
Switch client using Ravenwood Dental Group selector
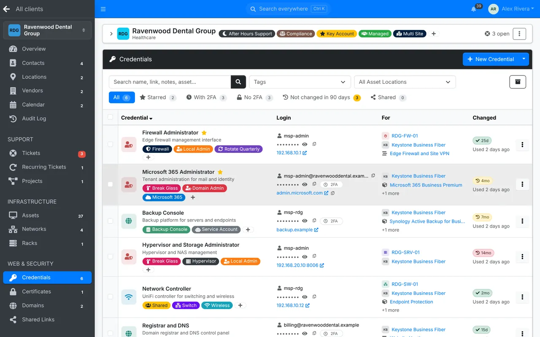point(47,30)
